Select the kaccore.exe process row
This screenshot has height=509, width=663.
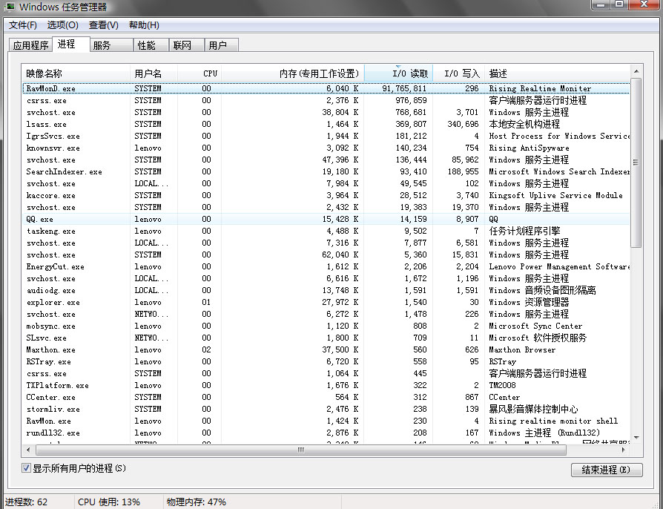tap(326, 195)
